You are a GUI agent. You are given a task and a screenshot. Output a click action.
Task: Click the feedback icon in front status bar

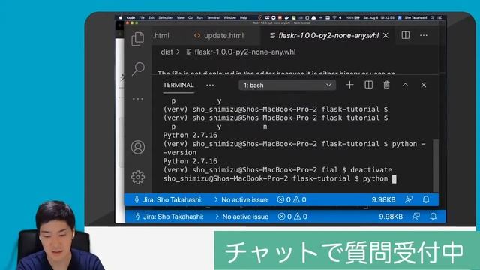coord(409,200)
